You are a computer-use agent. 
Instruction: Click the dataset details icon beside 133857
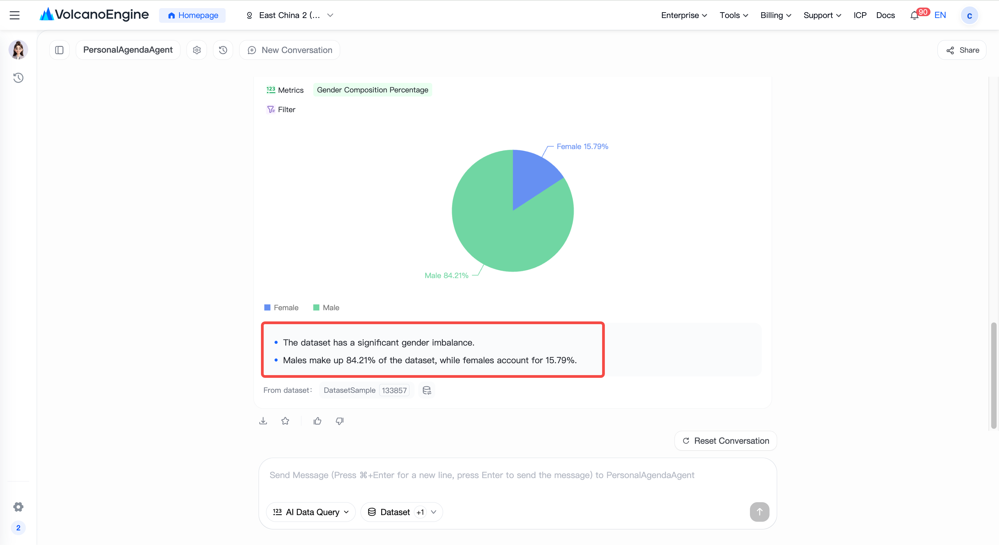(427, 390)
